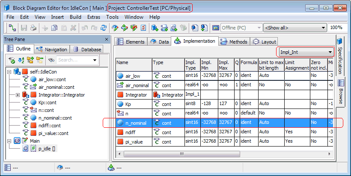Click the binoculars search icon

click(x=51, y=60)
